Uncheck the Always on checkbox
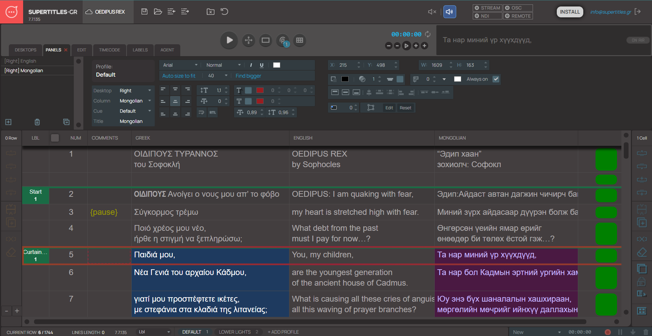 pos(496,79)
